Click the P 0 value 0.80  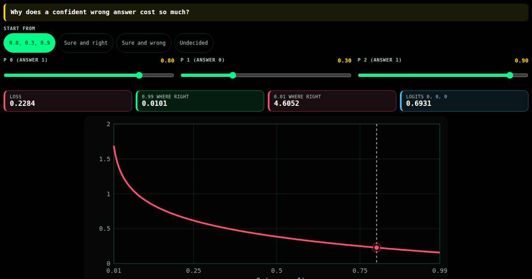168,61
